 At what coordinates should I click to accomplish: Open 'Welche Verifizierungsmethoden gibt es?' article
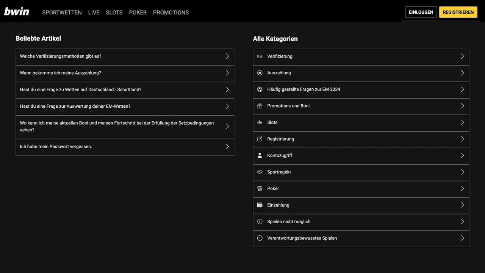(125, 57)
